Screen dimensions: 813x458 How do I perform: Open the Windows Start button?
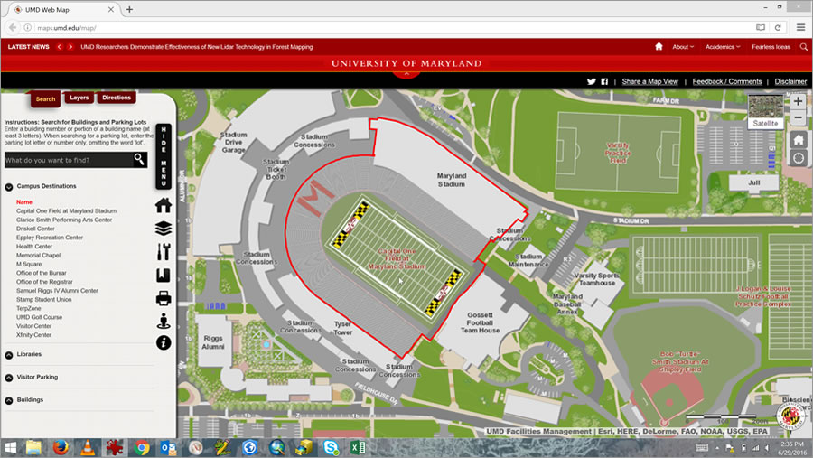[x=10, y=447]
